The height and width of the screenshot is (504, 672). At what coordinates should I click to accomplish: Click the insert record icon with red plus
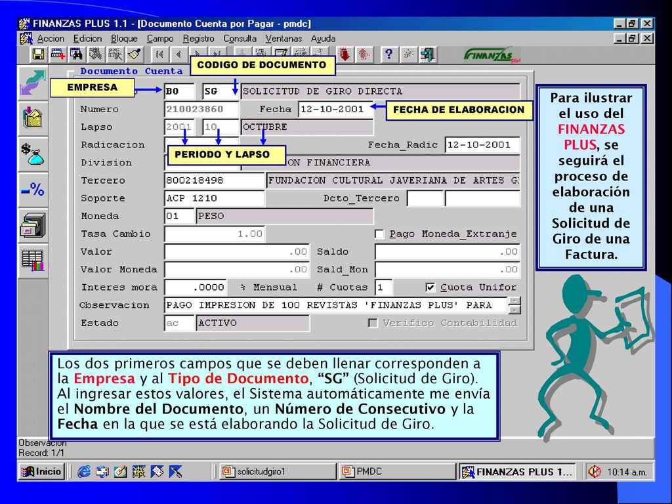point(58,54)
